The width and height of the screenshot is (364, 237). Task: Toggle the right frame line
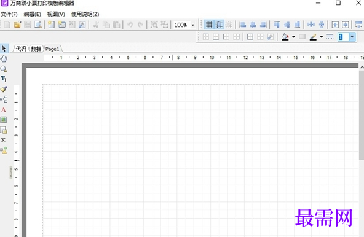236,37
